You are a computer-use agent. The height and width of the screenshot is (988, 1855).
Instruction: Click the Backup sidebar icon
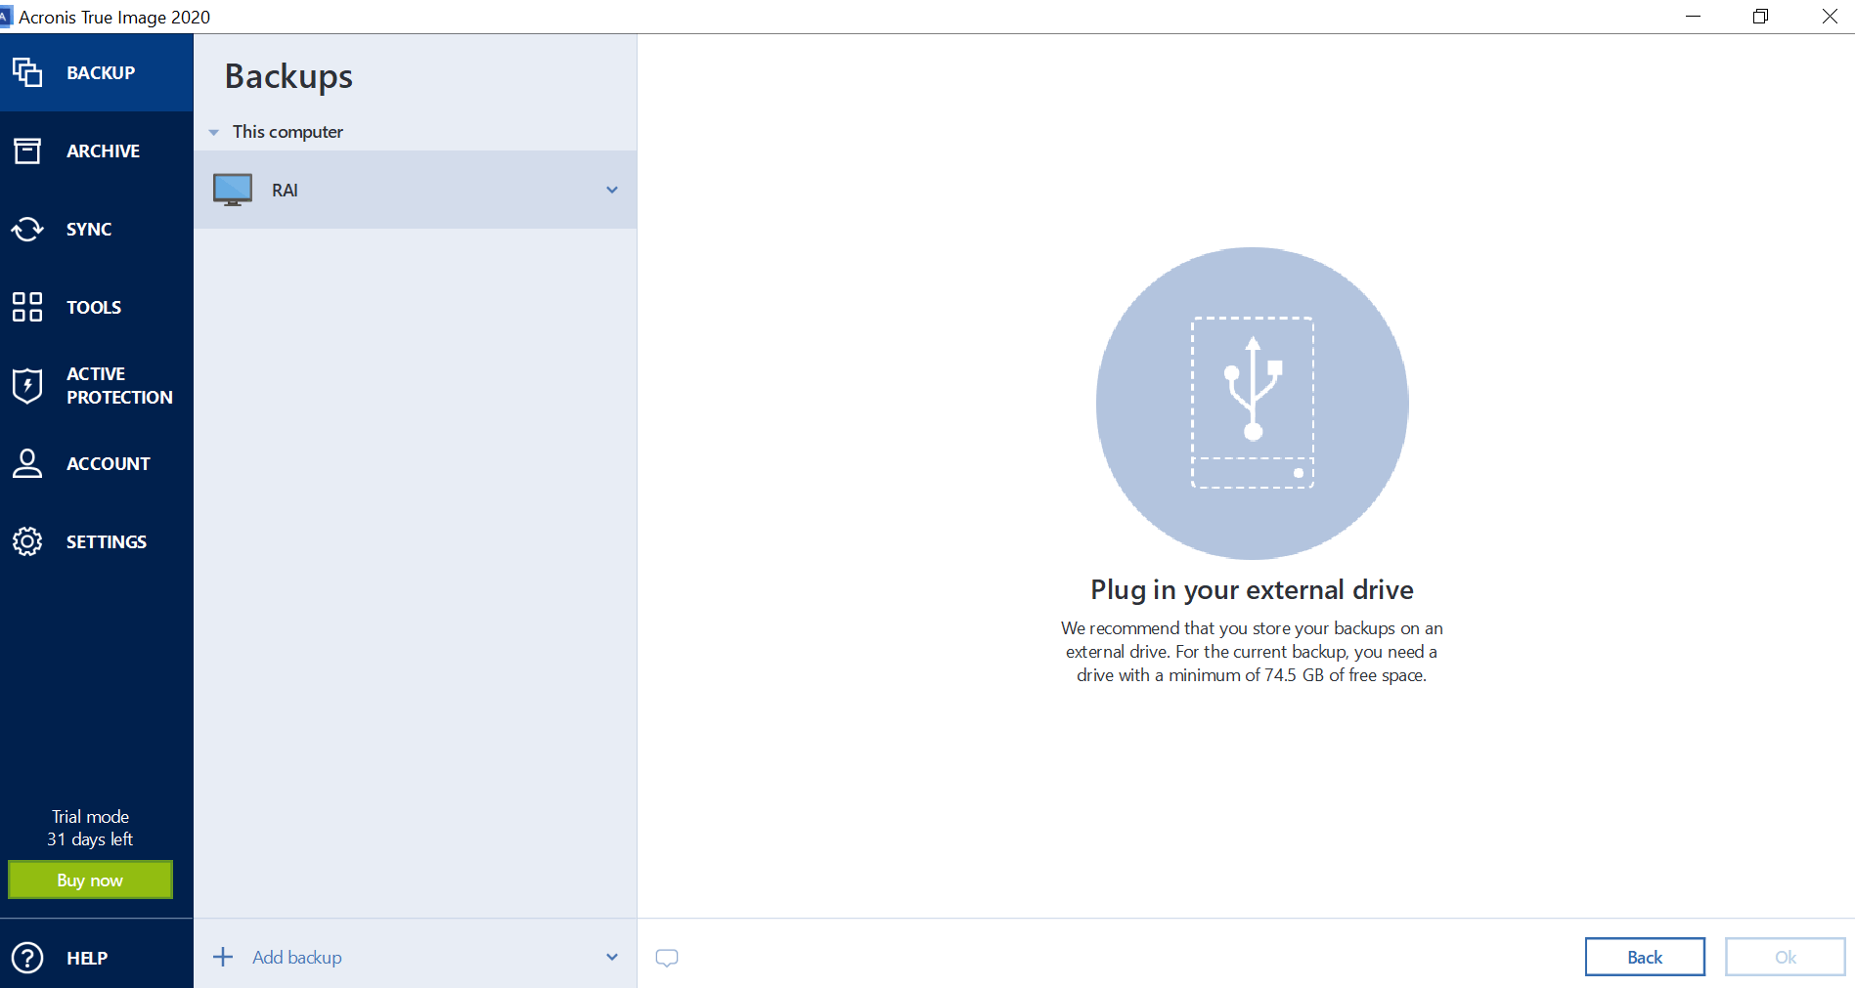pyautogui.click(x=27, y=72)
